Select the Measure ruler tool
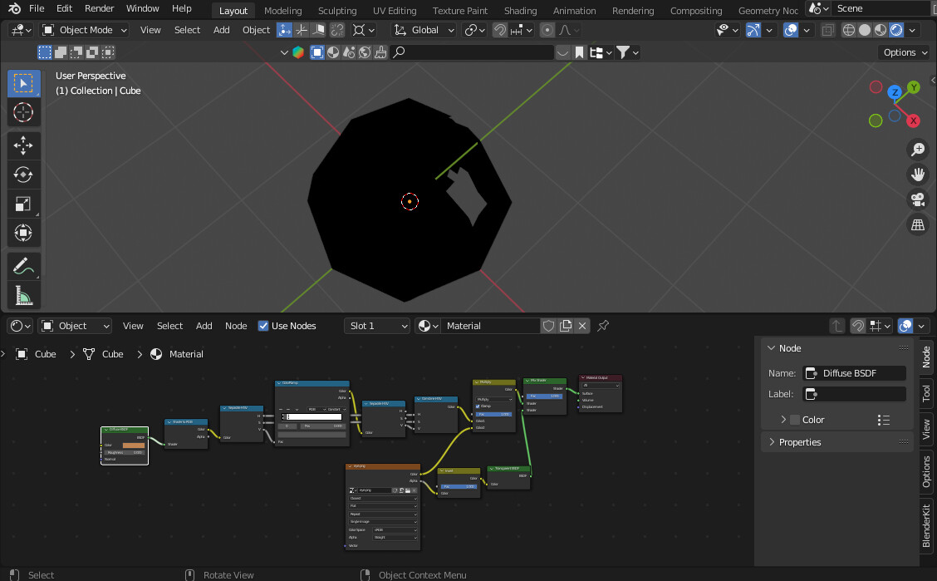This screenshot has height=581, width=937. [x=24, y=295]
